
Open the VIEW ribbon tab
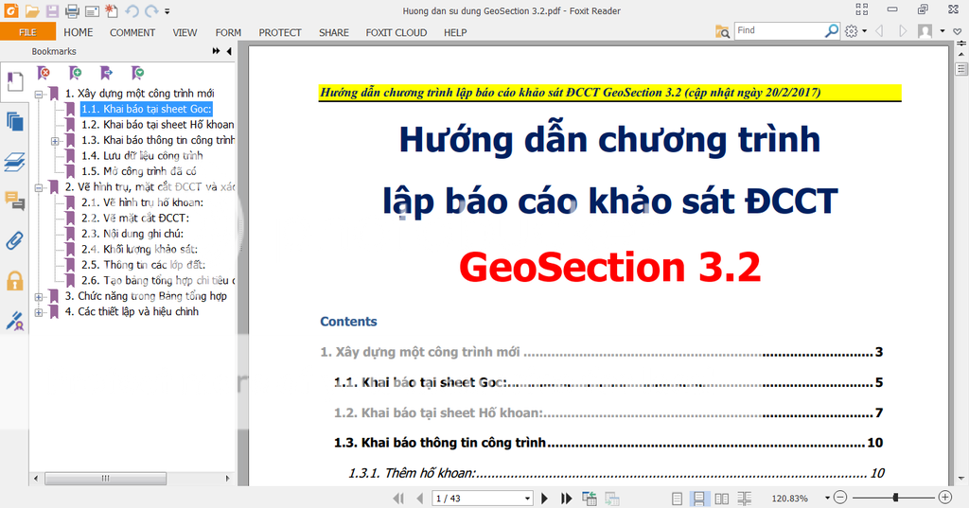click(185, 32)
